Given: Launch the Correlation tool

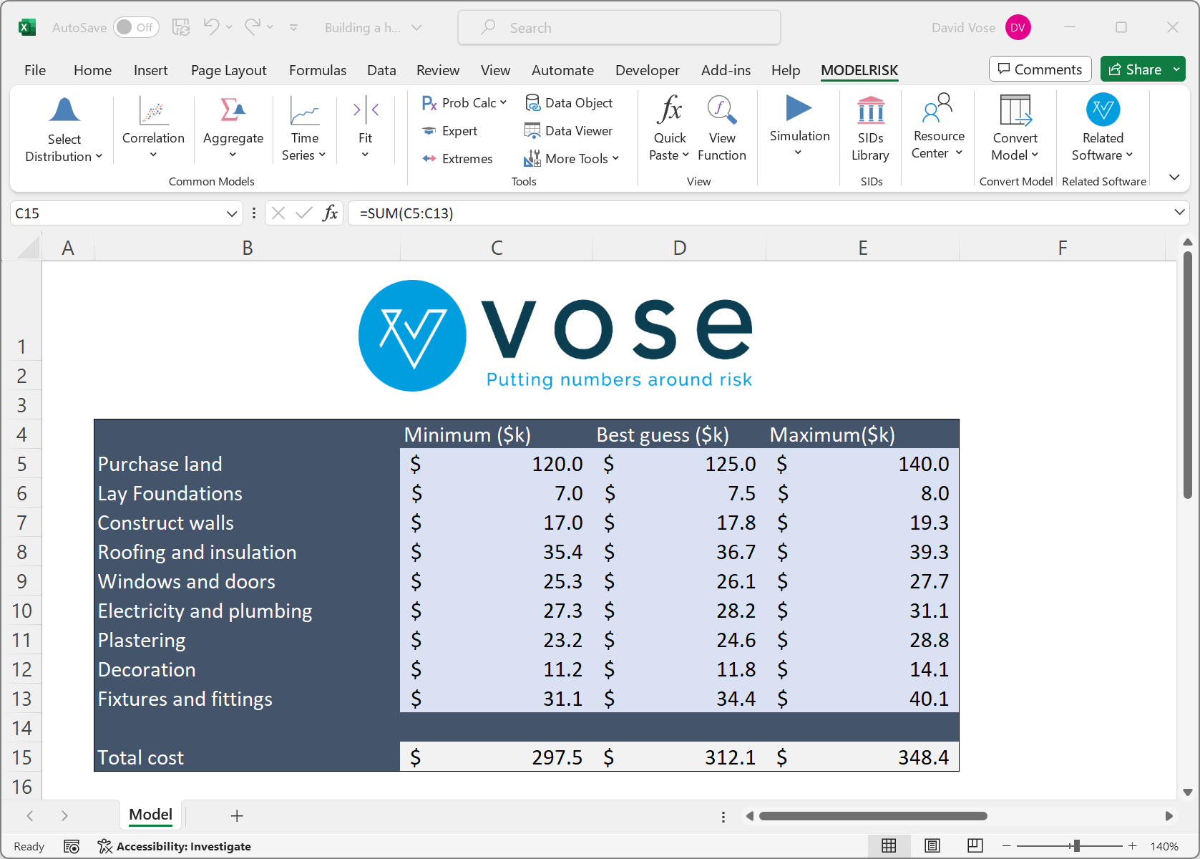Looking at the screenshot, I should point(152,129).
